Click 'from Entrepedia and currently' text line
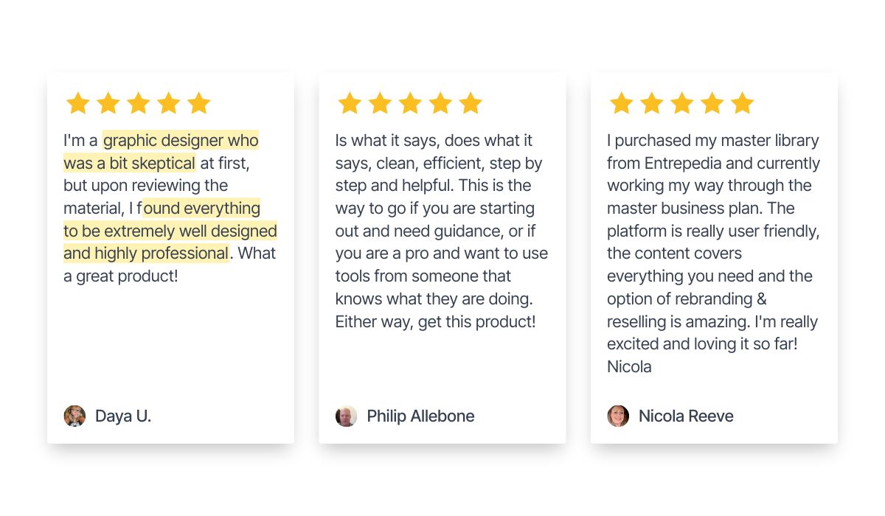This screenshot has width=885, height=516. point(713,163)
